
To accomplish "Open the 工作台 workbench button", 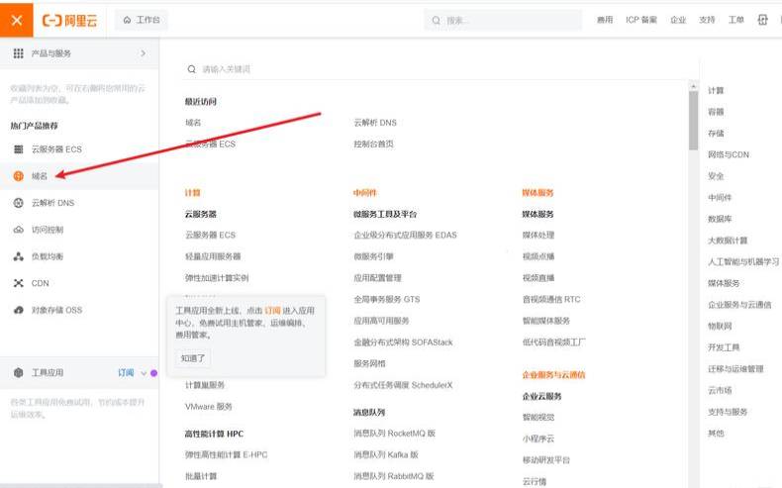I will tap(142, 20).
